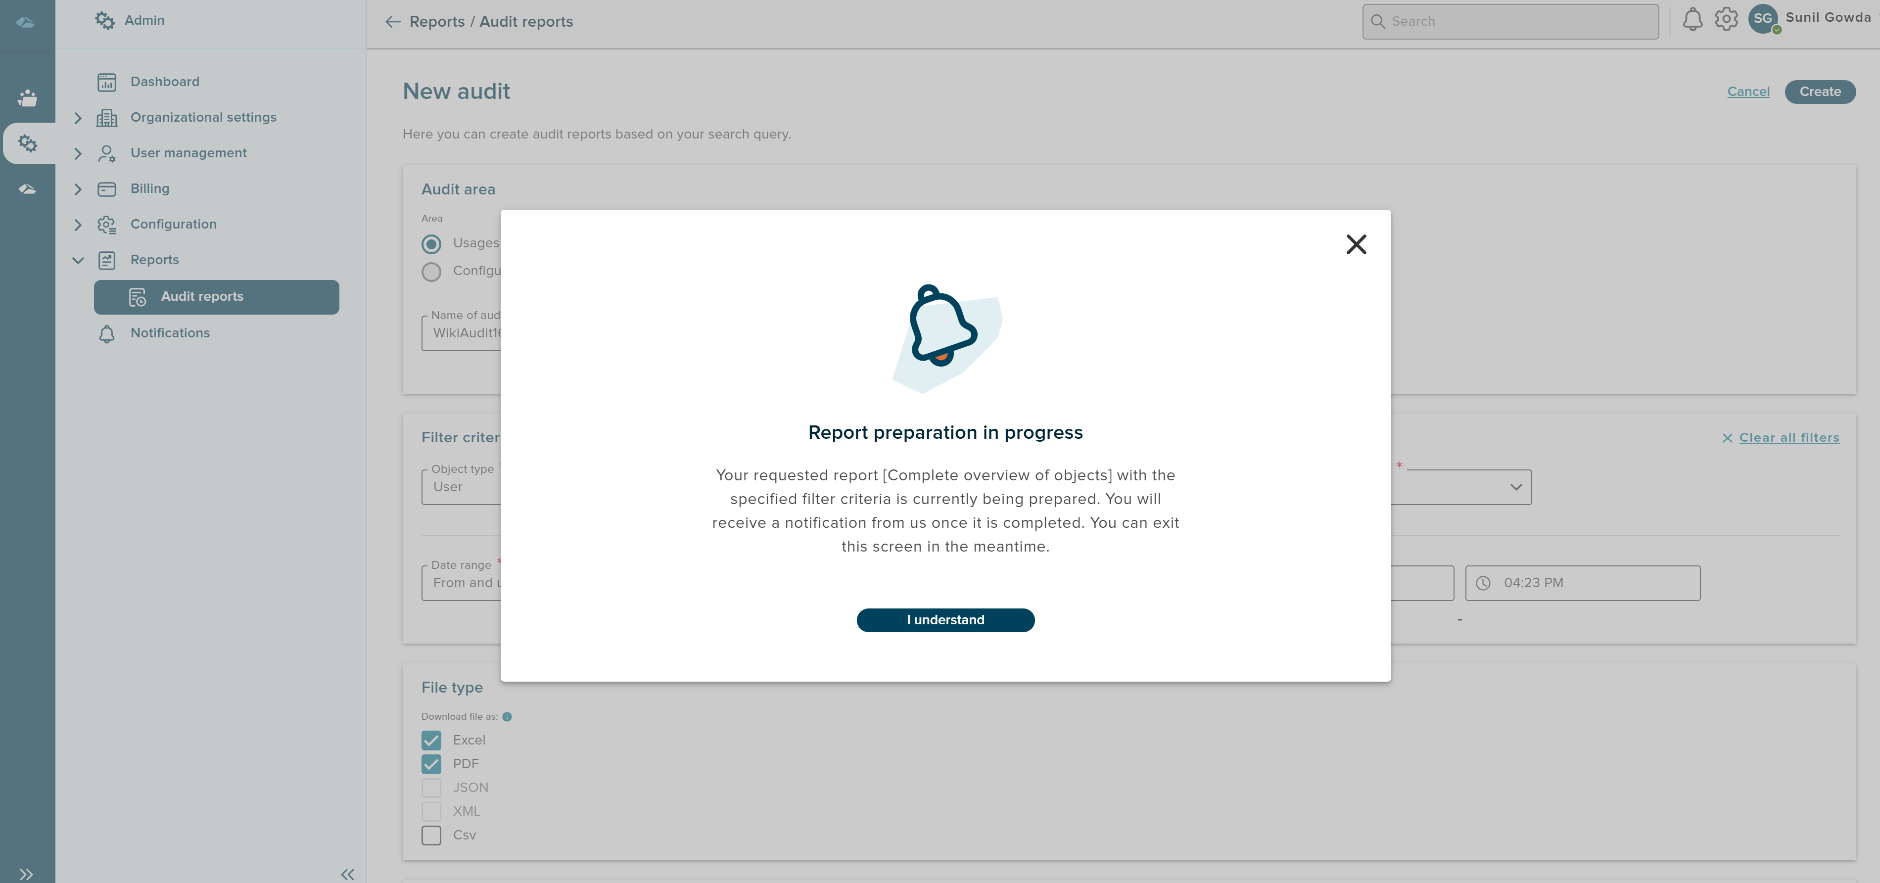
Task: Open the filter dropdown arrow on right
Action: point(1516,487)
